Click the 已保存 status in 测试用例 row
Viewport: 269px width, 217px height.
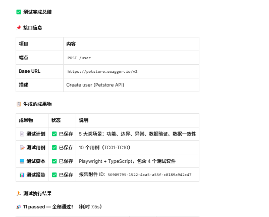pos(66,148)
